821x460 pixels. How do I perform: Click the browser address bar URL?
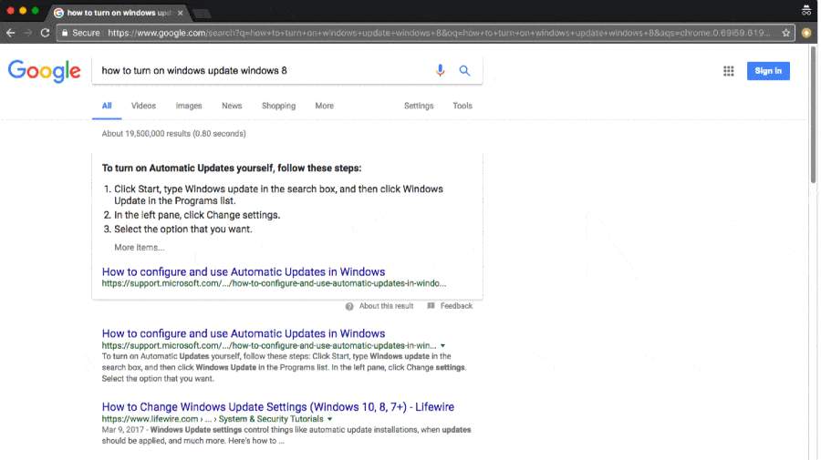point(439,33)
